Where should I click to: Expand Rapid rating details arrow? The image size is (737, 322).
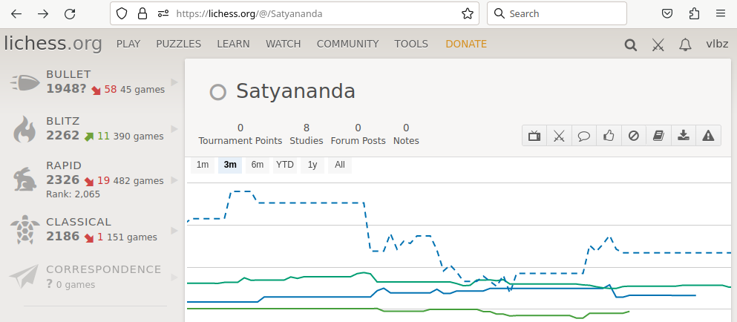[175, 180]
